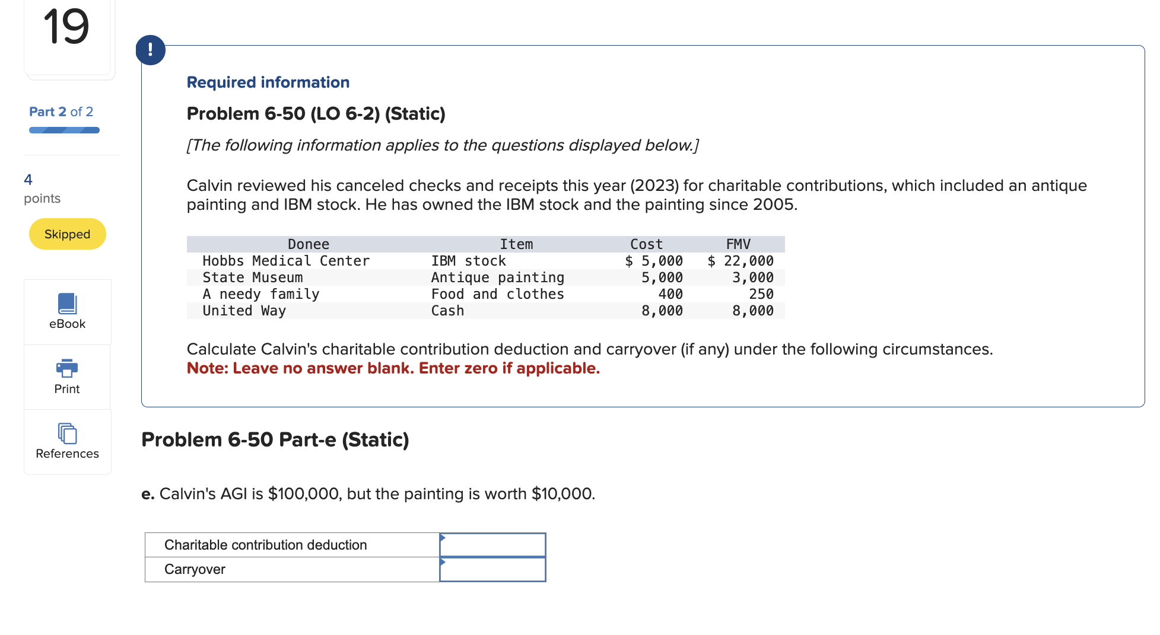Click the Required information heading

268,82
